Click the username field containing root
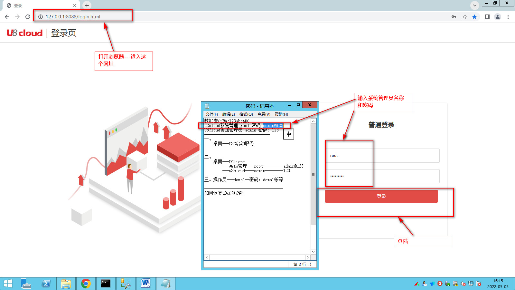515x290 pixels. (382, 156)
